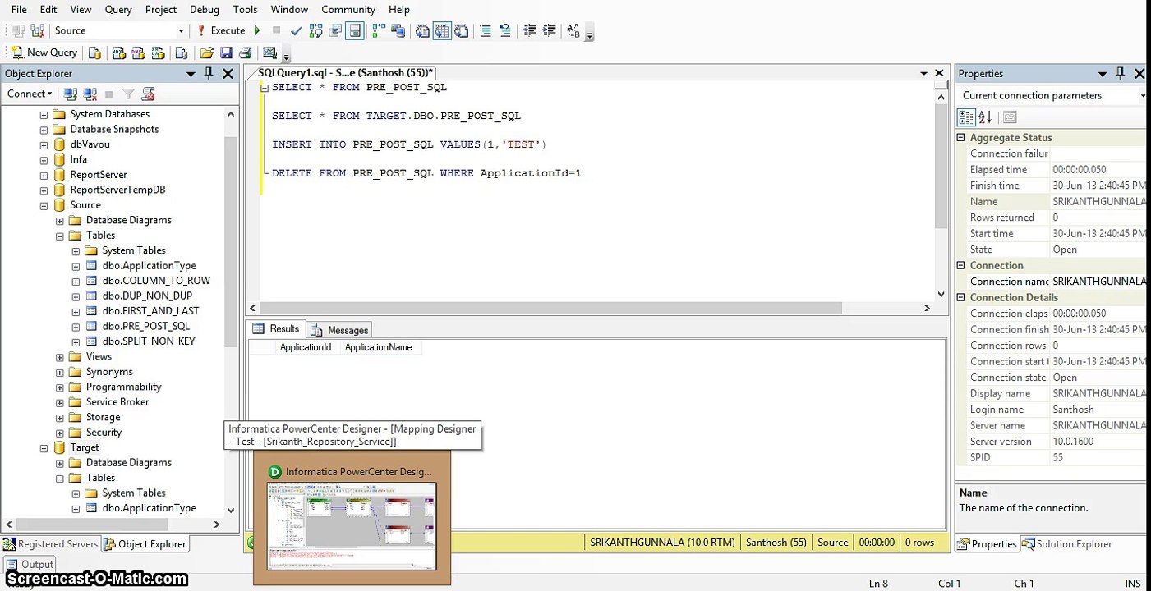Expand the ReportServer database node
This screenshot has height=591, width=1151.
pos(44,176)
